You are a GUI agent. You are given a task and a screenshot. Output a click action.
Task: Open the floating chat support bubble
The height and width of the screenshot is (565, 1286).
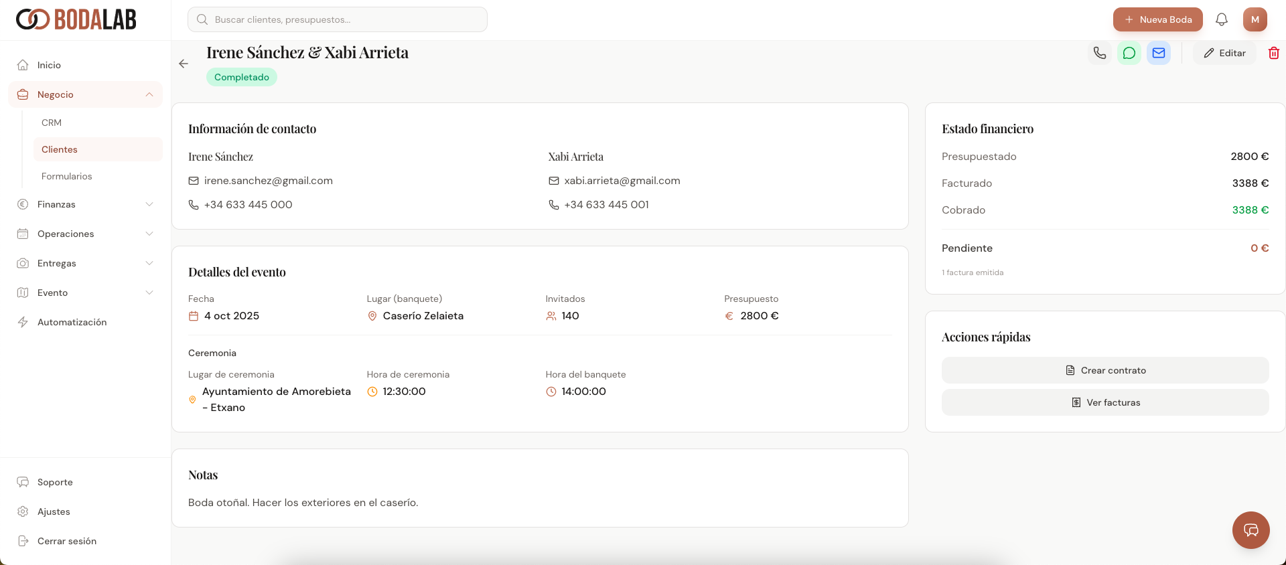[1251, 530]
